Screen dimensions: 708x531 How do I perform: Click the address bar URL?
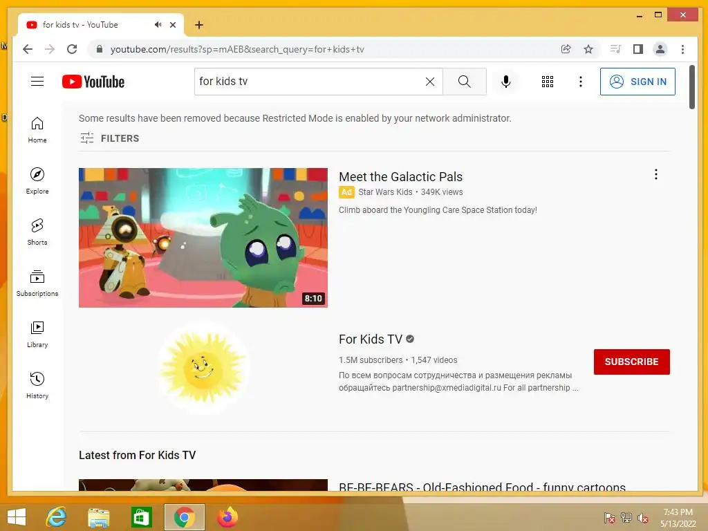(x=237, y=49)
